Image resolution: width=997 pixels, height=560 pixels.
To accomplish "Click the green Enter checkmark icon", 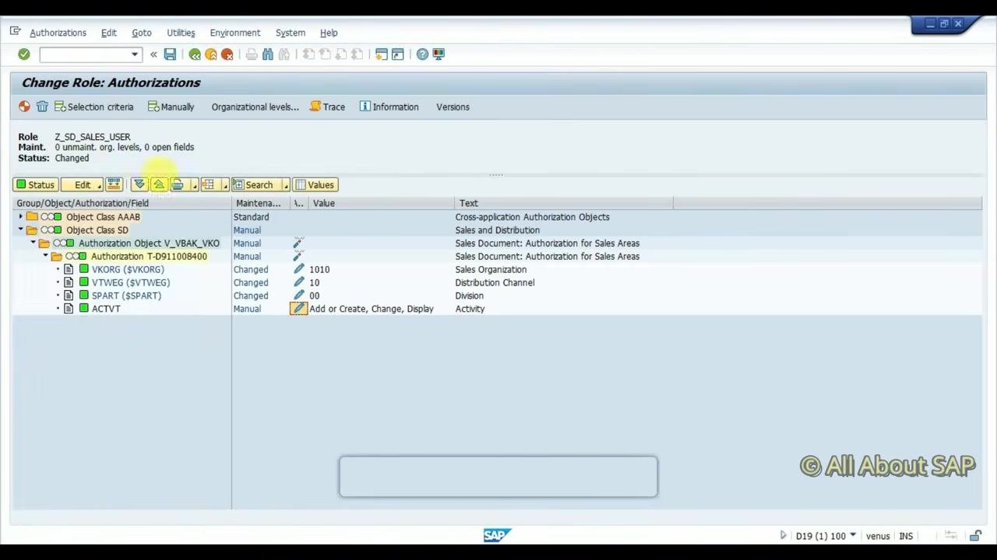I will tap(24, 54).
